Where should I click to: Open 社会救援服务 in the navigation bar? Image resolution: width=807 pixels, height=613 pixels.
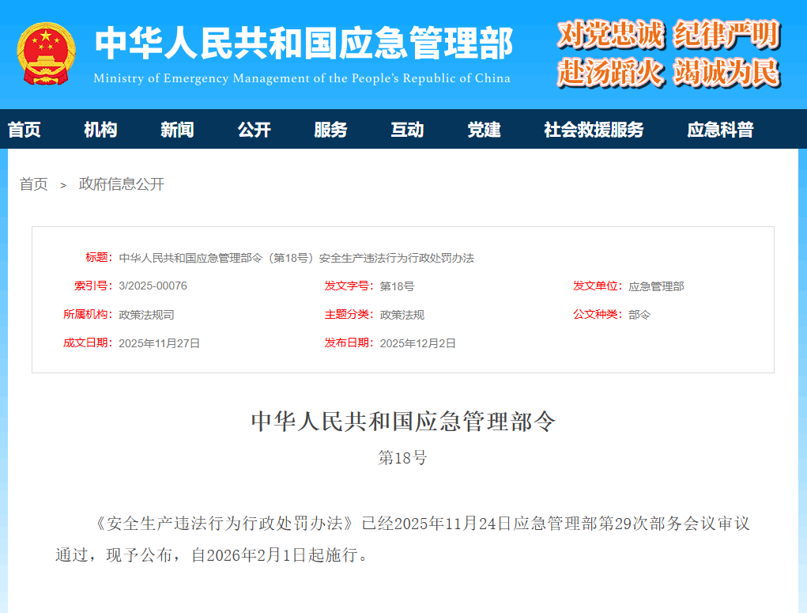594,130
